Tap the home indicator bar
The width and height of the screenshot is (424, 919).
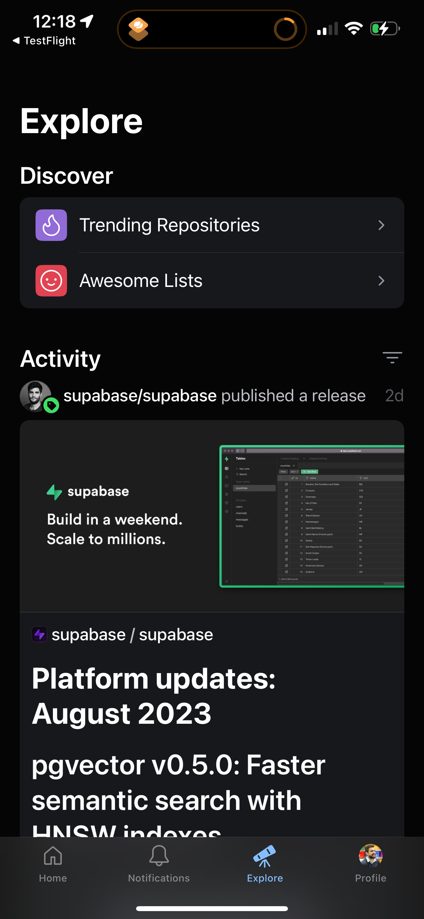tap(212, 908)
